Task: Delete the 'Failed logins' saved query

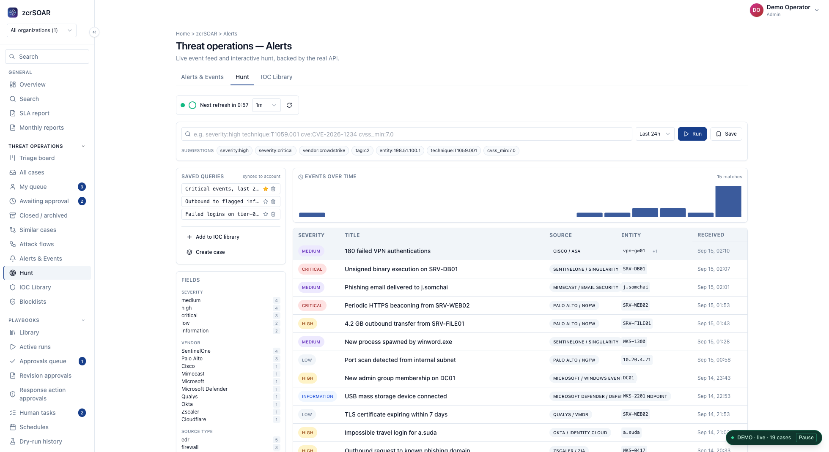Action: [273, 214]
